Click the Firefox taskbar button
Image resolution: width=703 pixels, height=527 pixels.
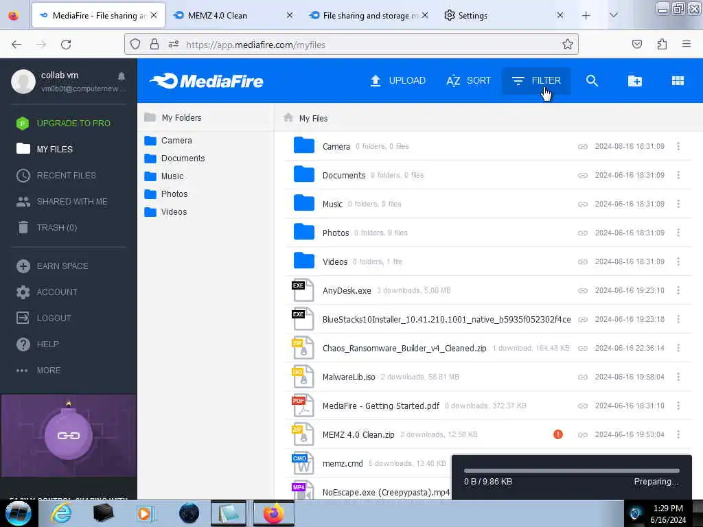[273, 513]
